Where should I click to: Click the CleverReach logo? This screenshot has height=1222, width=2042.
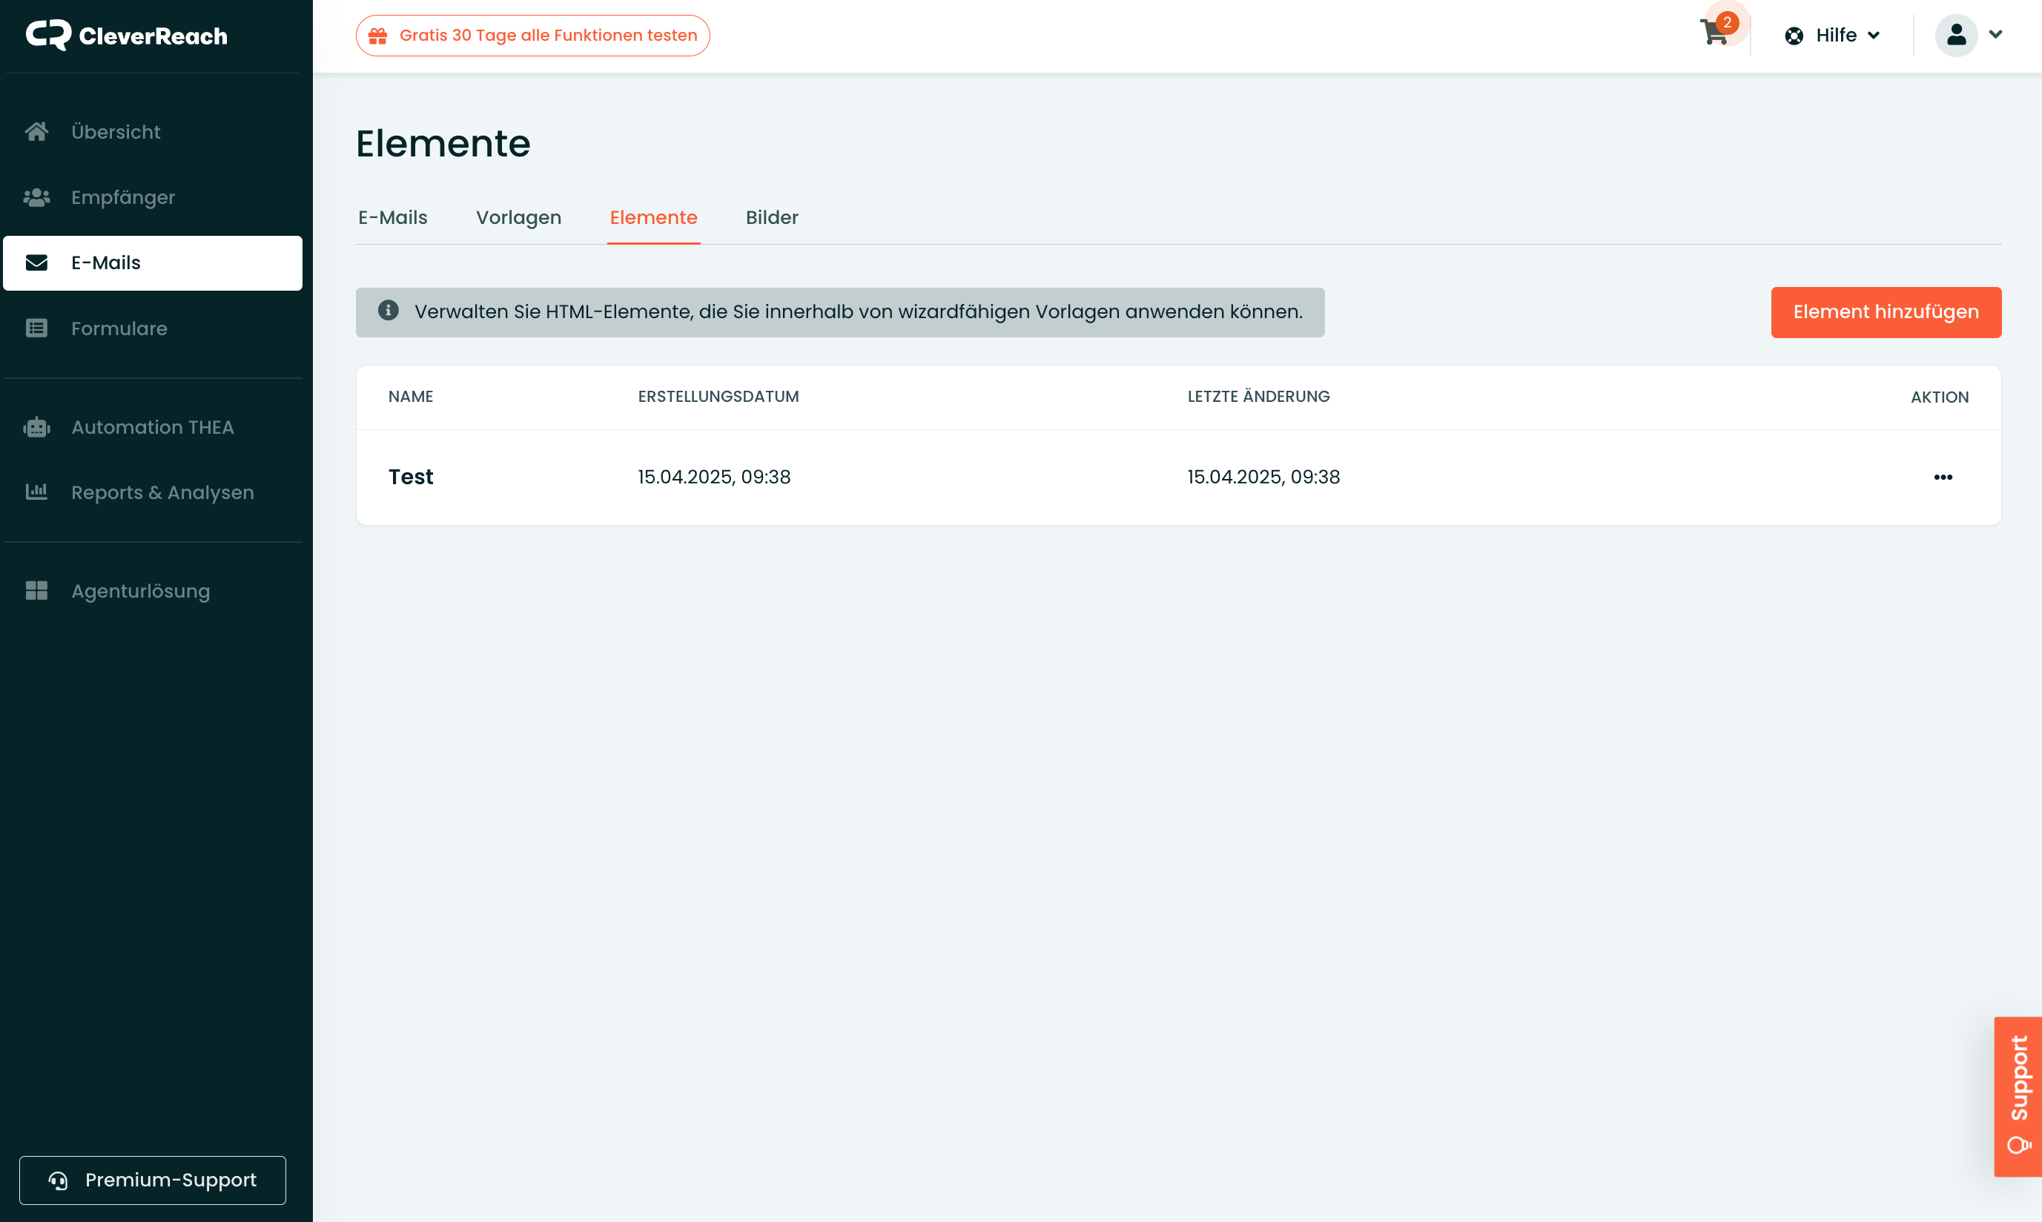pyautogui.click(x=126, y=36)
